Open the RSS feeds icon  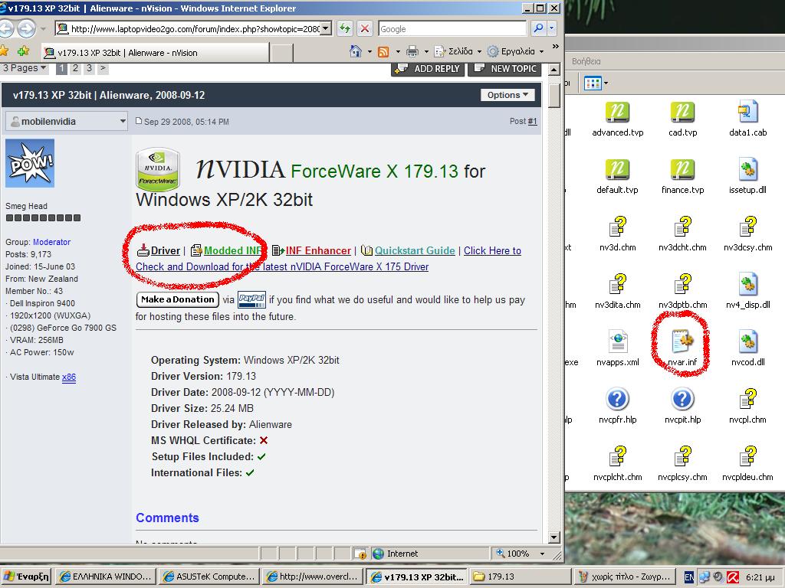(x=383, y=51)
